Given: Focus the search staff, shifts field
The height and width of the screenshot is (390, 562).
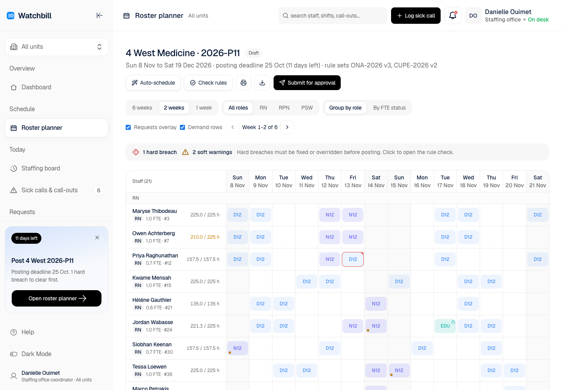Looking at the screenshot, I should pyautogui.click(x=333, y=16).
